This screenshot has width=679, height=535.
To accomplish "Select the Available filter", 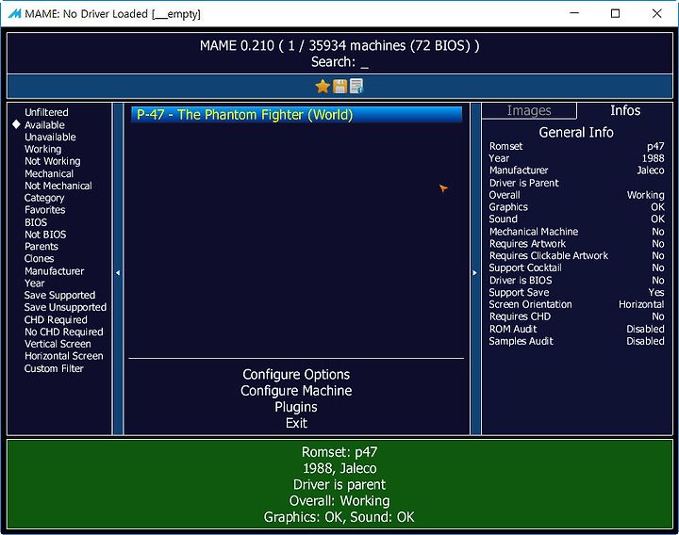I will (x=44, y=125).
